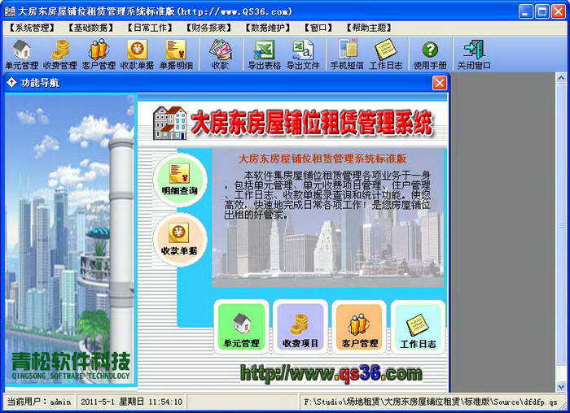Screen dimensions: 570x413
Task: Click 导出文件 toolbar icon
Action: 303,54
